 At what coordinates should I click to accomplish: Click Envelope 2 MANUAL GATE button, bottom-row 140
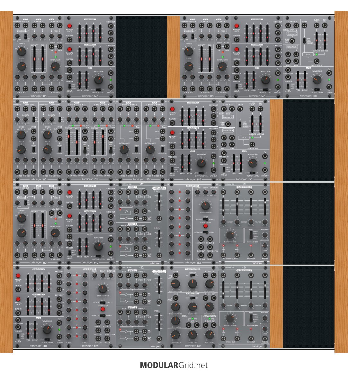[x=18, y=299]
